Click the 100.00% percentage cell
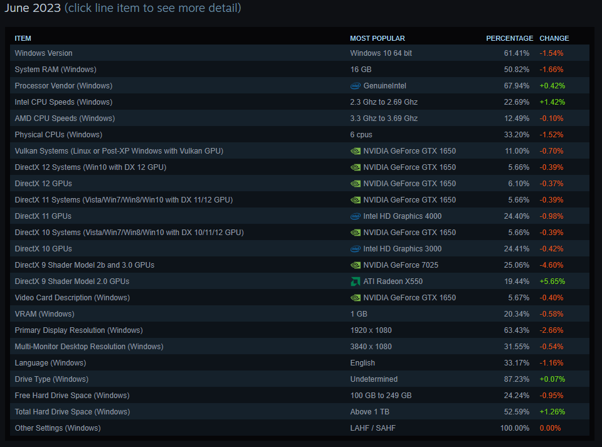The height and width of the screenshot is (447, 602). [515, 428]
